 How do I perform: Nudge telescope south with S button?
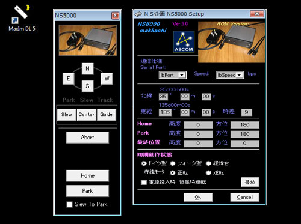tap(87, 86)
